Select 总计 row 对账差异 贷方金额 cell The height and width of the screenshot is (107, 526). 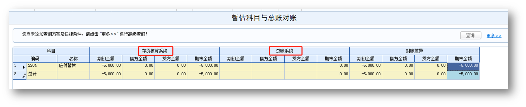coord(431,75)
